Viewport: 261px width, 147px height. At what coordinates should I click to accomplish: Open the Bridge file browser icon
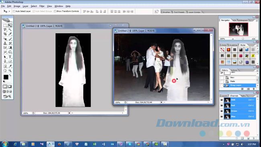tap(157, 11)
